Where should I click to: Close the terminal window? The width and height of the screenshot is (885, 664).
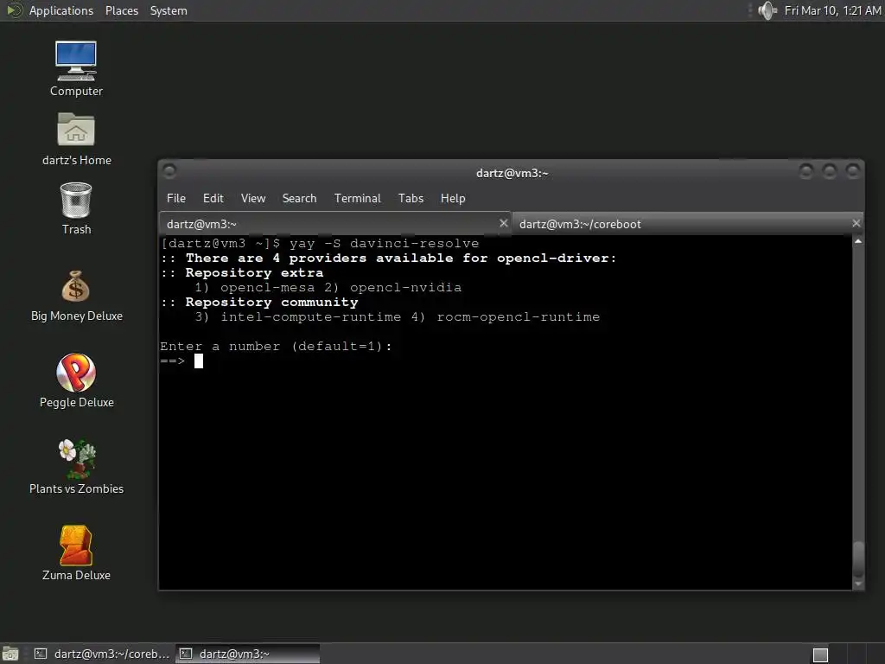click(853, 170)
